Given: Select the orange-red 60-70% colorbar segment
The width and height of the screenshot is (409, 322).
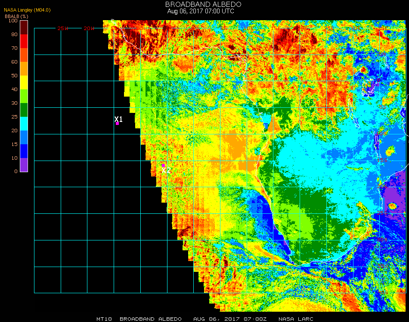Looking at the screenshot, I should tap(24, 55).
